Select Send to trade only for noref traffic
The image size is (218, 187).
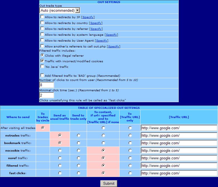(79, 158)
